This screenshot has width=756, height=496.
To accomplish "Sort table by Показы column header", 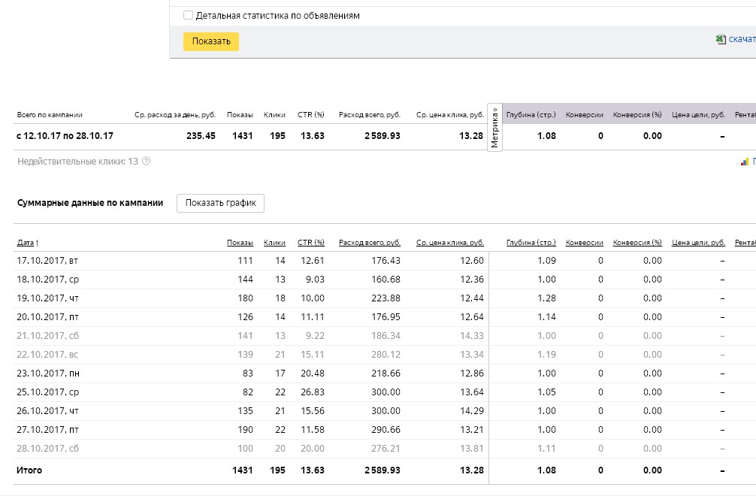I will [240, 243].
